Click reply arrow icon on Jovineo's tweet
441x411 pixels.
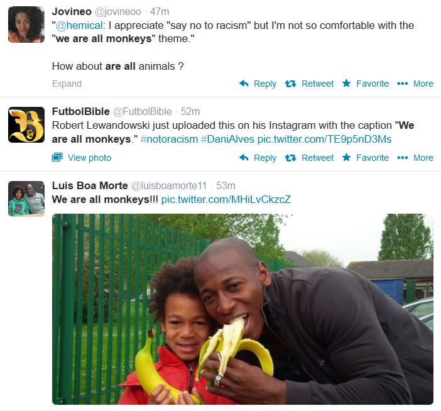(x=244, y=84)
